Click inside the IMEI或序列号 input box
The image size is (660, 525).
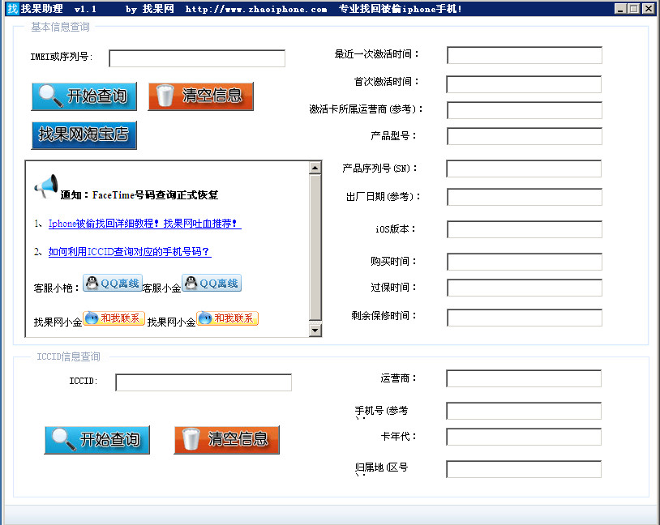196,58
